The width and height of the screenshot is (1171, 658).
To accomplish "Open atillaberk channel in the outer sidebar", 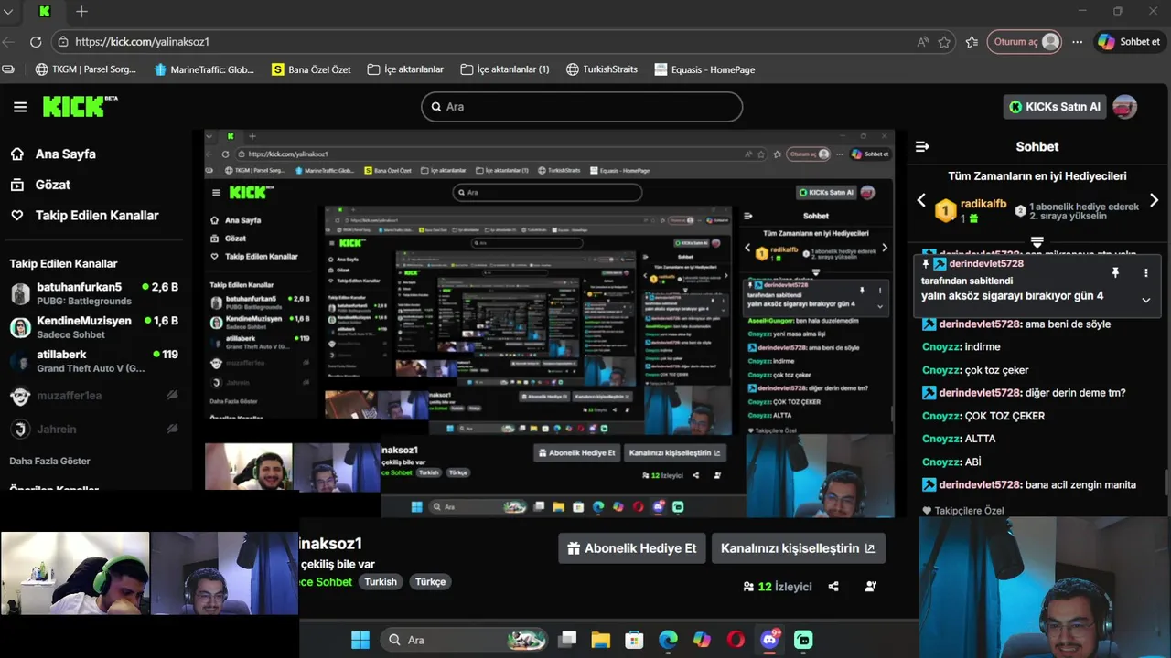I will 95,361.
